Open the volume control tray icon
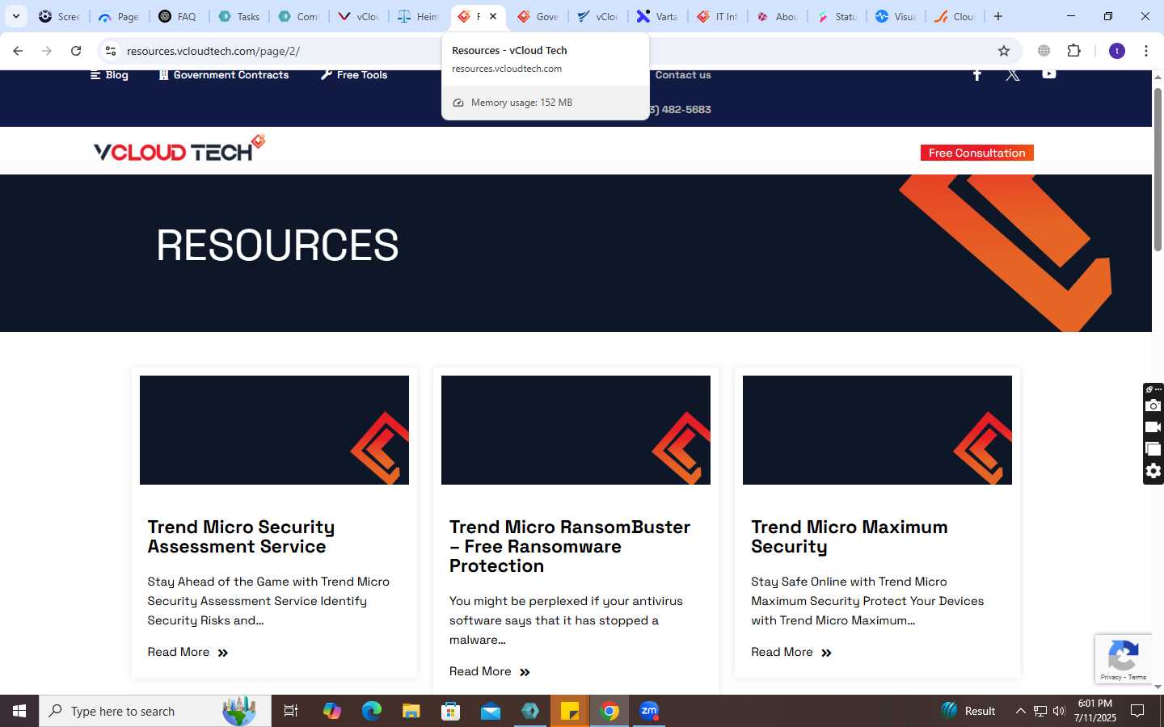 point(1059,711)
